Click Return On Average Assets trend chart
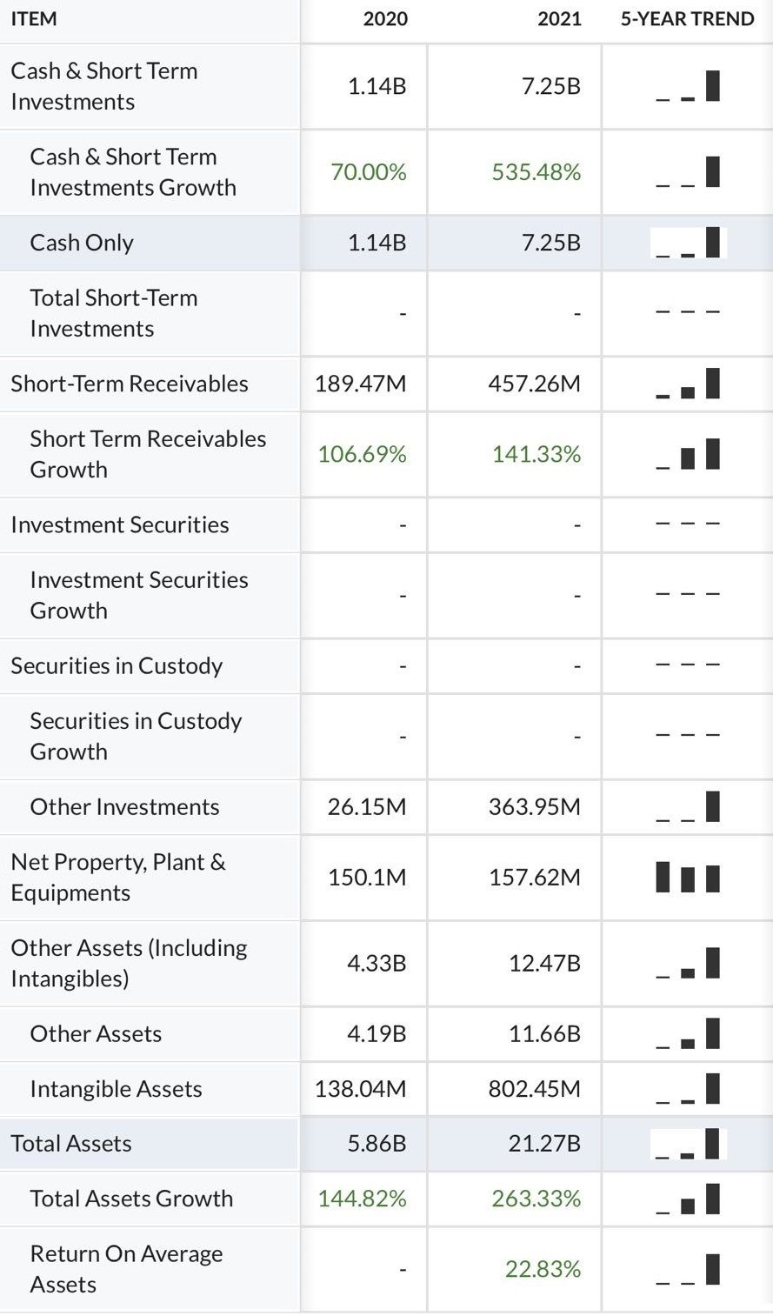Image resolution: width=773 pixels, height=1316 pixels. [688, 1270]
